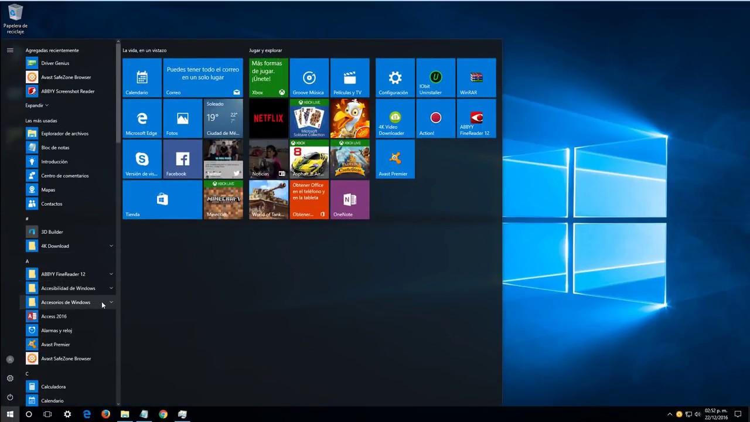750x422 pixels.
Task: Expand the 4K Download folder
Action: pos(69,246)
